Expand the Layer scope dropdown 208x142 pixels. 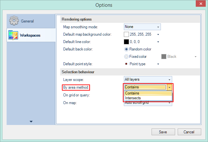(148, 79)
